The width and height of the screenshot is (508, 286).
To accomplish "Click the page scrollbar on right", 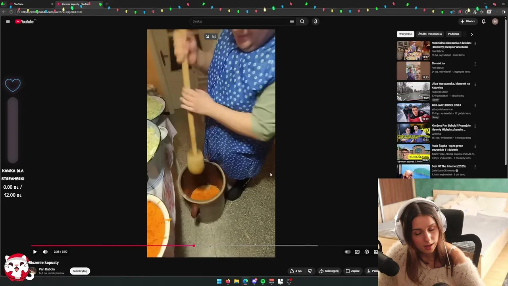I will point(506,91).
